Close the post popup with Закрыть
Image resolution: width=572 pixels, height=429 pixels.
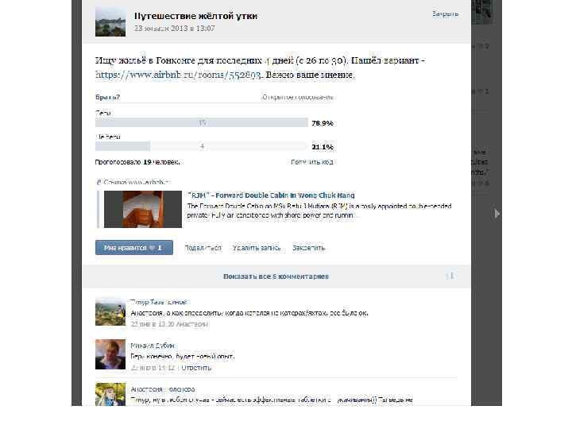(445, 14)
